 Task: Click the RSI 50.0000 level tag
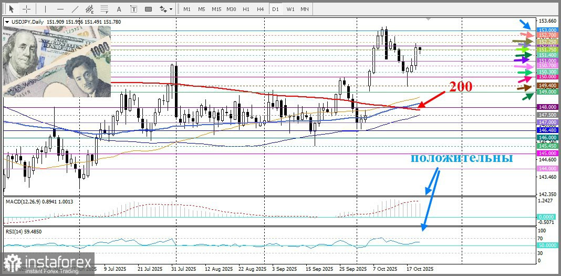pos(547,246)
